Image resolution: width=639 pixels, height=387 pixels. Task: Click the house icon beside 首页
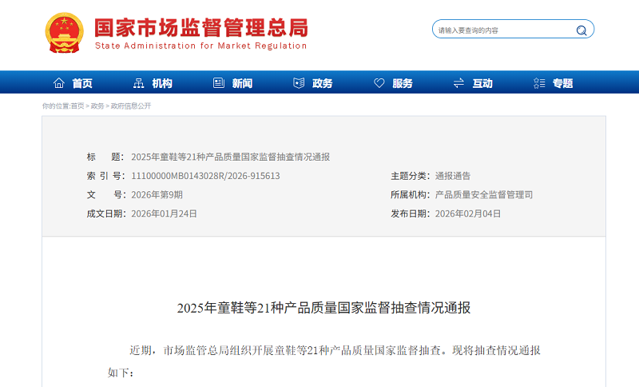point(59,83)
